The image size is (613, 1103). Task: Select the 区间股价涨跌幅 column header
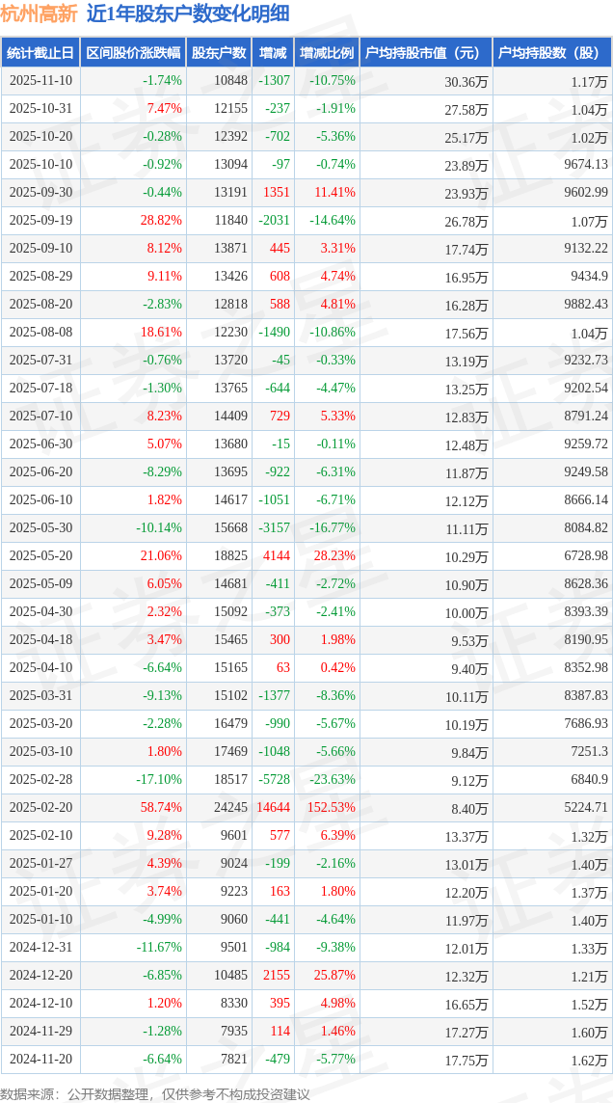tap(132, 53)
